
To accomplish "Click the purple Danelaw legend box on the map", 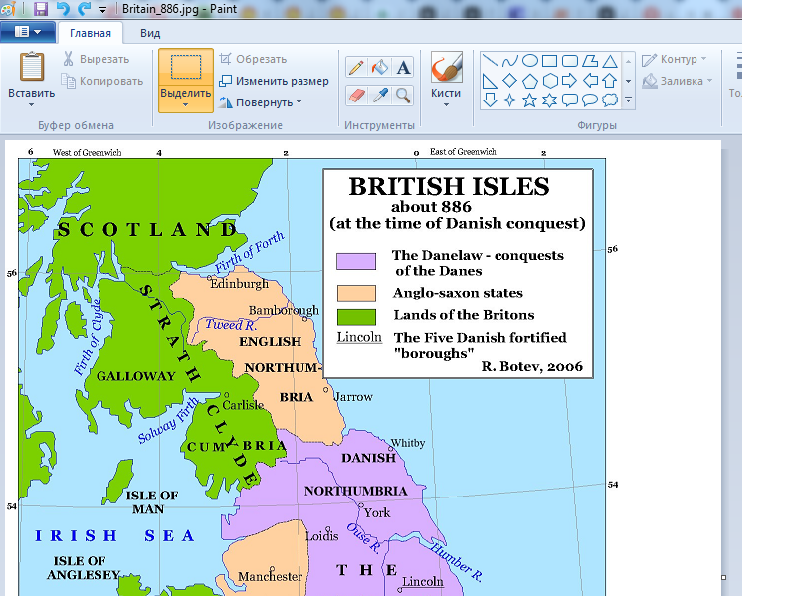I will 356,262.
